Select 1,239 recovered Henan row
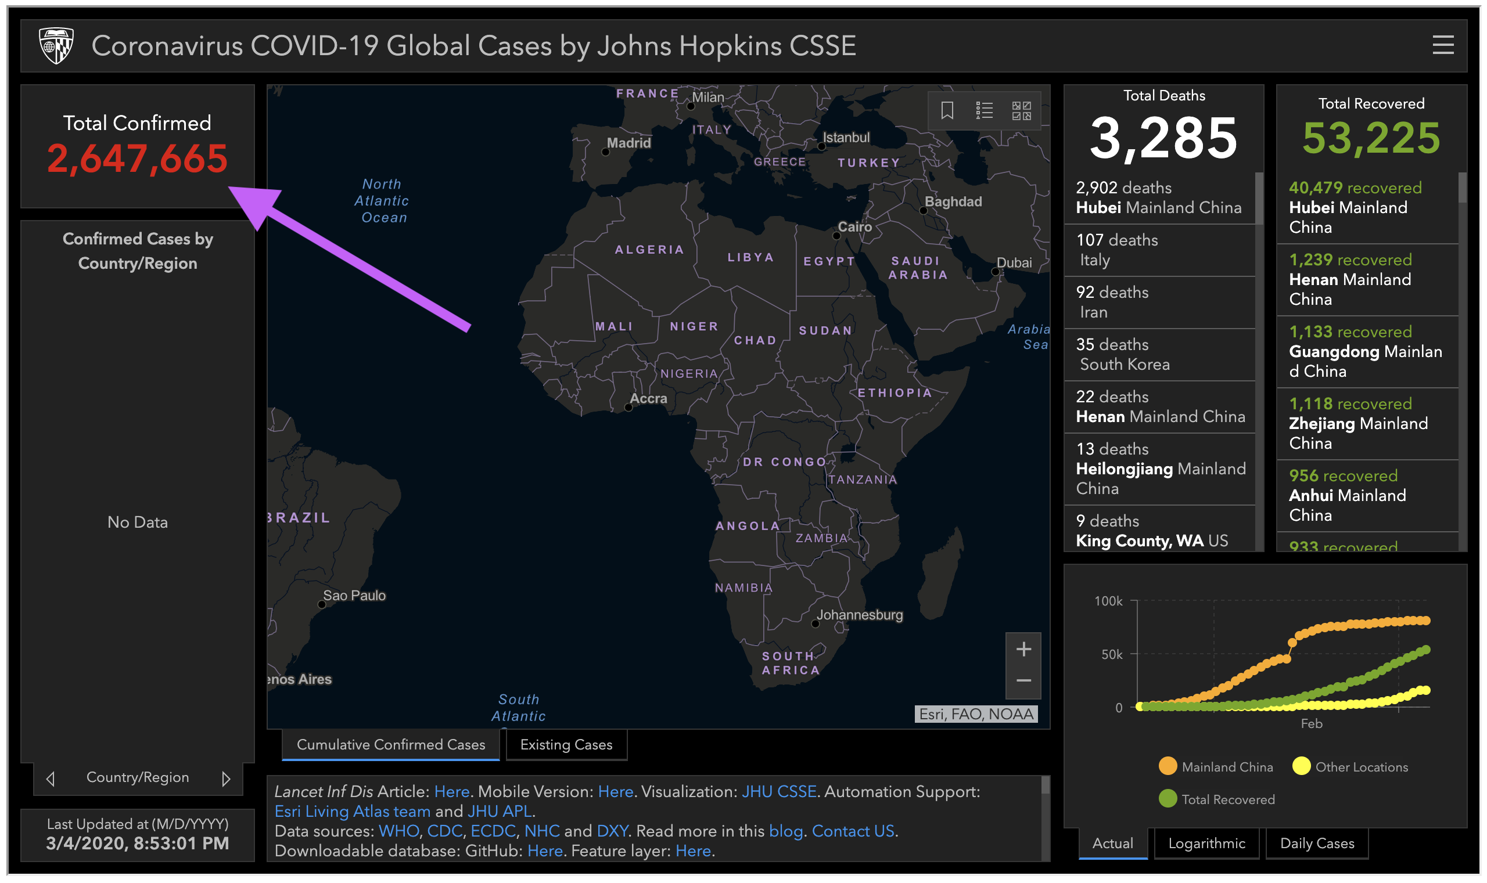Screen dimensions: 1487x883 click(1367, 280)
